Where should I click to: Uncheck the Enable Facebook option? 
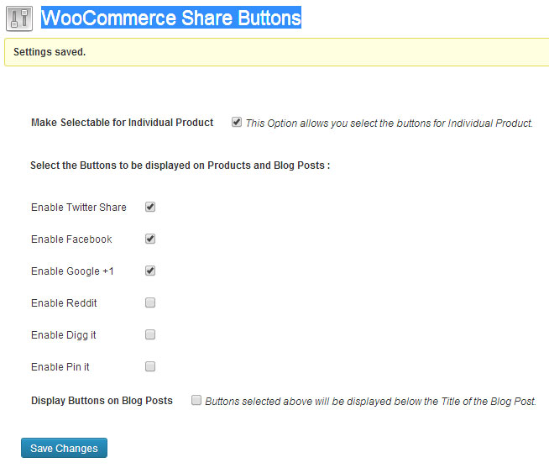coord(150,239)
